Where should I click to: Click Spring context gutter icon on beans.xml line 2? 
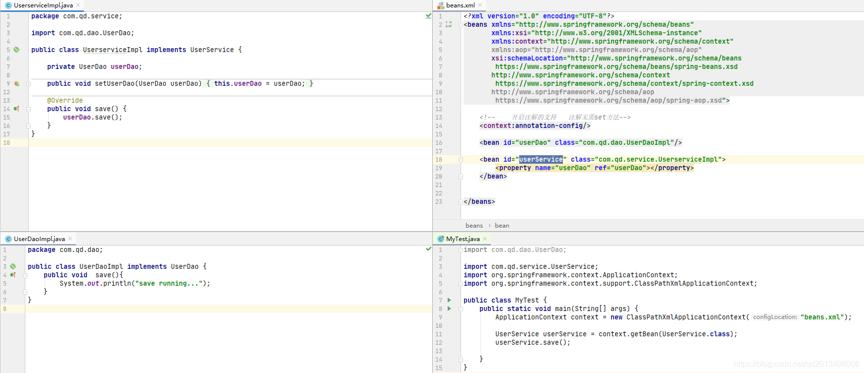pos(449,24)
